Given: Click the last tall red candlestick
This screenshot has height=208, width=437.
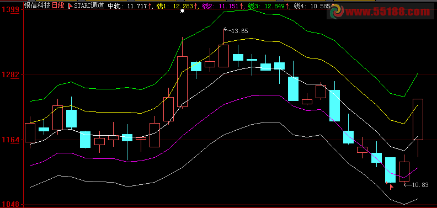Looking at the screenshot, I should pyautogui.click(x=418, y=119).
